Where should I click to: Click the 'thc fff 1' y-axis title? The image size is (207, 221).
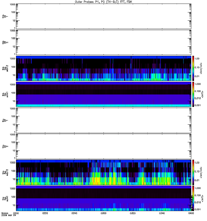(5, 120)
